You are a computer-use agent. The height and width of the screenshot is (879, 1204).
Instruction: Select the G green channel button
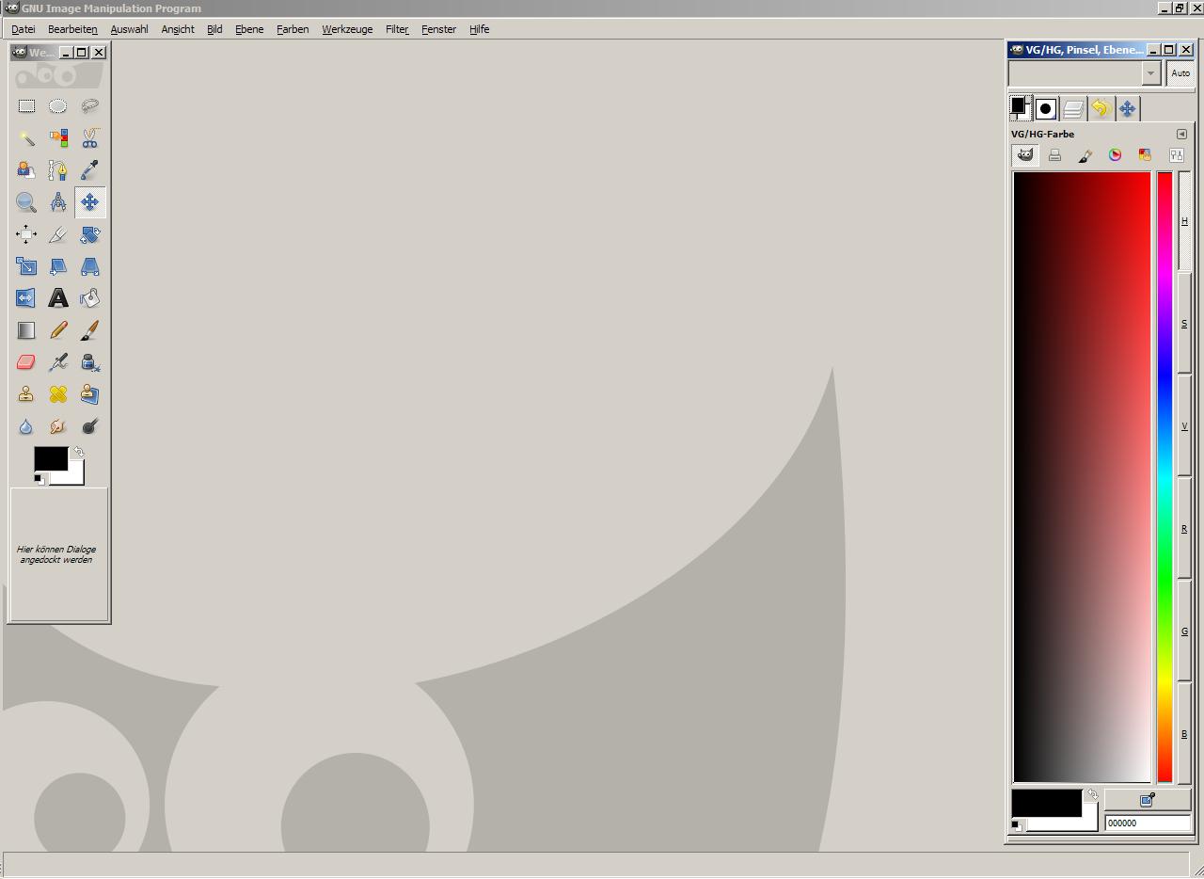pos(1184,631)
